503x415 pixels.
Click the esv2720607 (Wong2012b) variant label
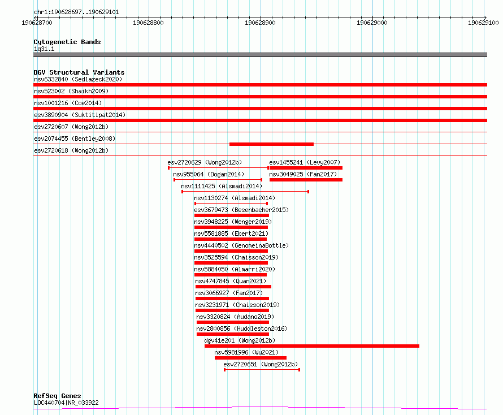coord(71,127)
